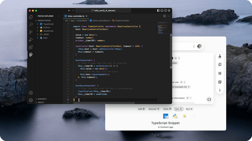Expand the TypeScript saved pieces folder
252x141 pixels.
[48, 24]
